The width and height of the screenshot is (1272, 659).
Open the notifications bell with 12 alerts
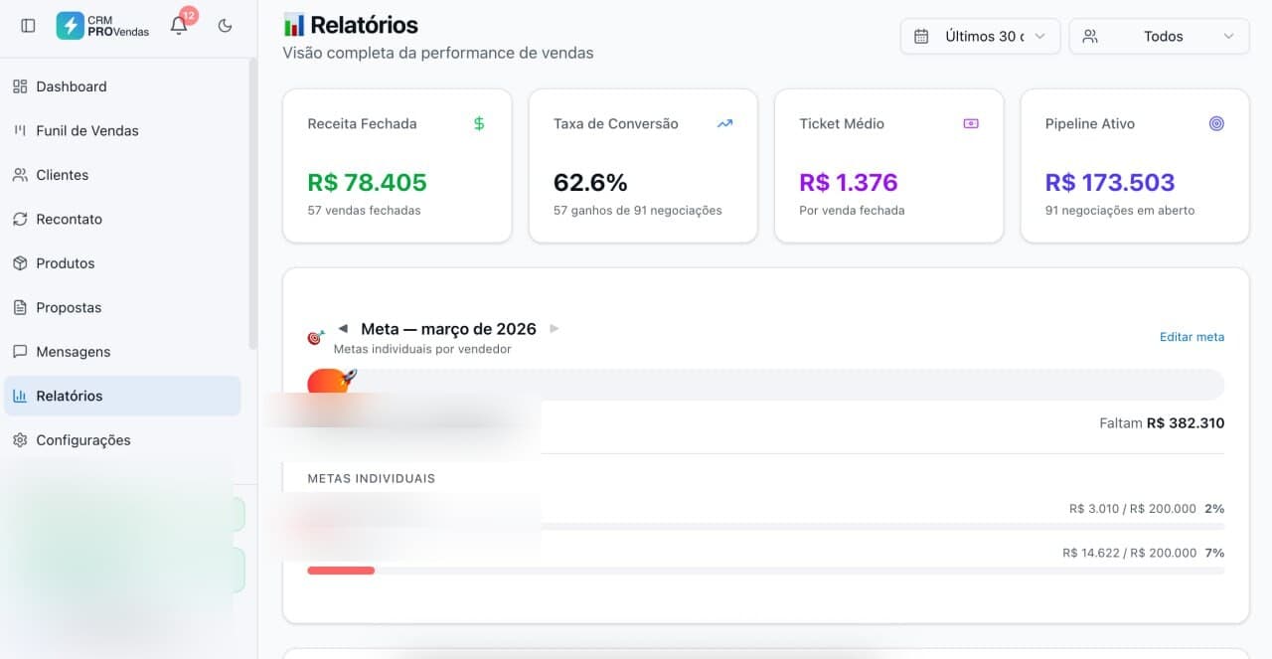(179, 26)
